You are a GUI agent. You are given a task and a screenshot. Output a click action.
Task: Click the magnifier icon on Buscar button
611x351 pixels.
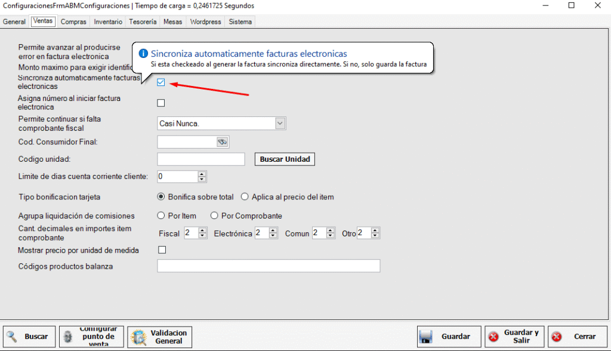pos(13,337)
